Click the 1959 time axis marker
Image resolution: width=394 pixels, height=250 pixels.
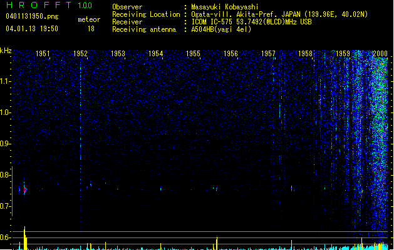coord(343,54)
